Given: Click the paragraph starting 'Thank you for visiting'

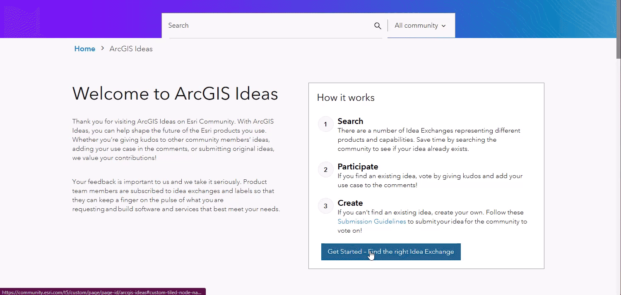Looking at the screenshot, I should (173, 140).
